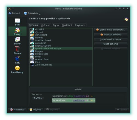Click the Importovat schéma button

[x=111, y=39]
